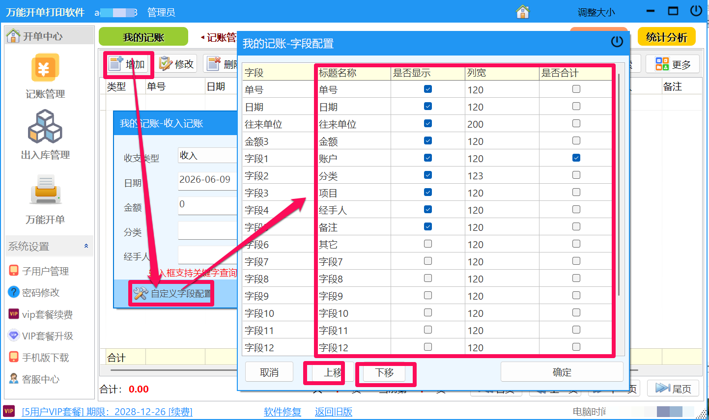This screenshot has width=709, height=420.
Task: Click the VIP套餐升级 diamond icon
Action: tap(14, 336)
